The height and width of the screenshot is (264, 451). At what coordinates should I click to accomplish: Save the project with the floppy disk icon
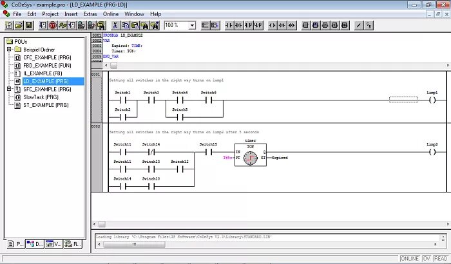click(29, 25)
